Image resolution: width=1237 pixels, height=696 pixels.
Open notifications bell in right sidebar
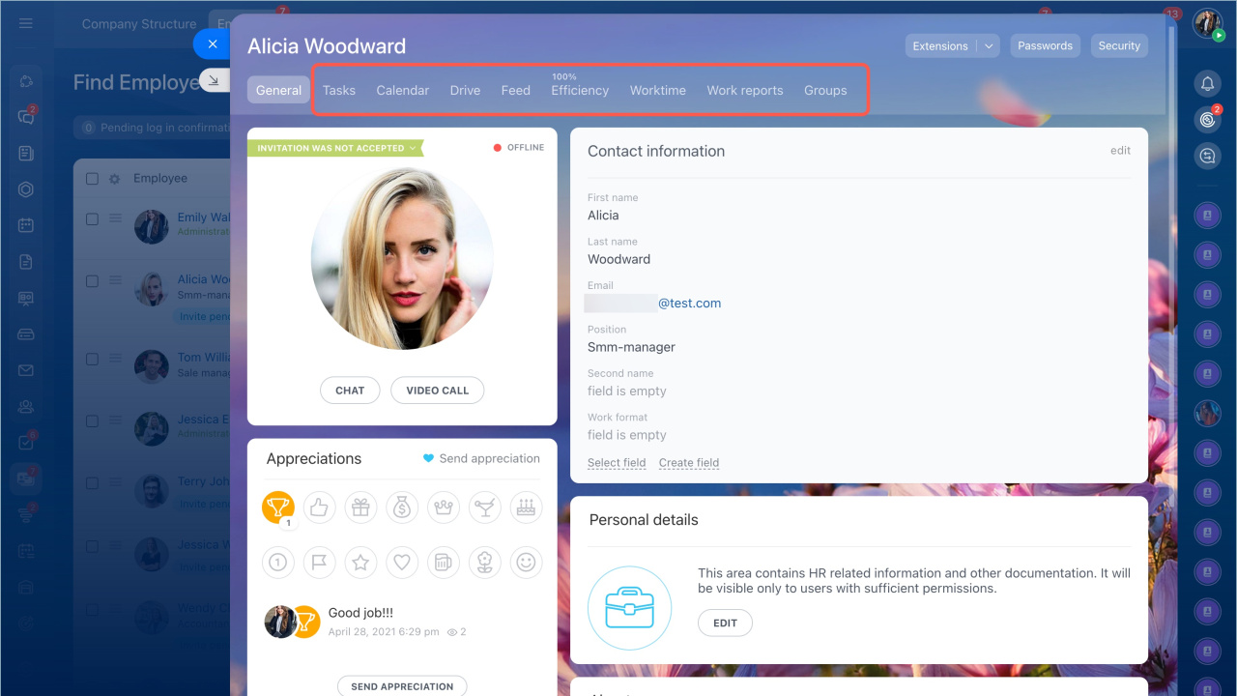(x=1207, y=84)
